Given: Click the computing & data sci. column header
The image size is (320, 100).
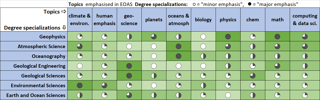Looking at the screenshot, I should 305,20.
